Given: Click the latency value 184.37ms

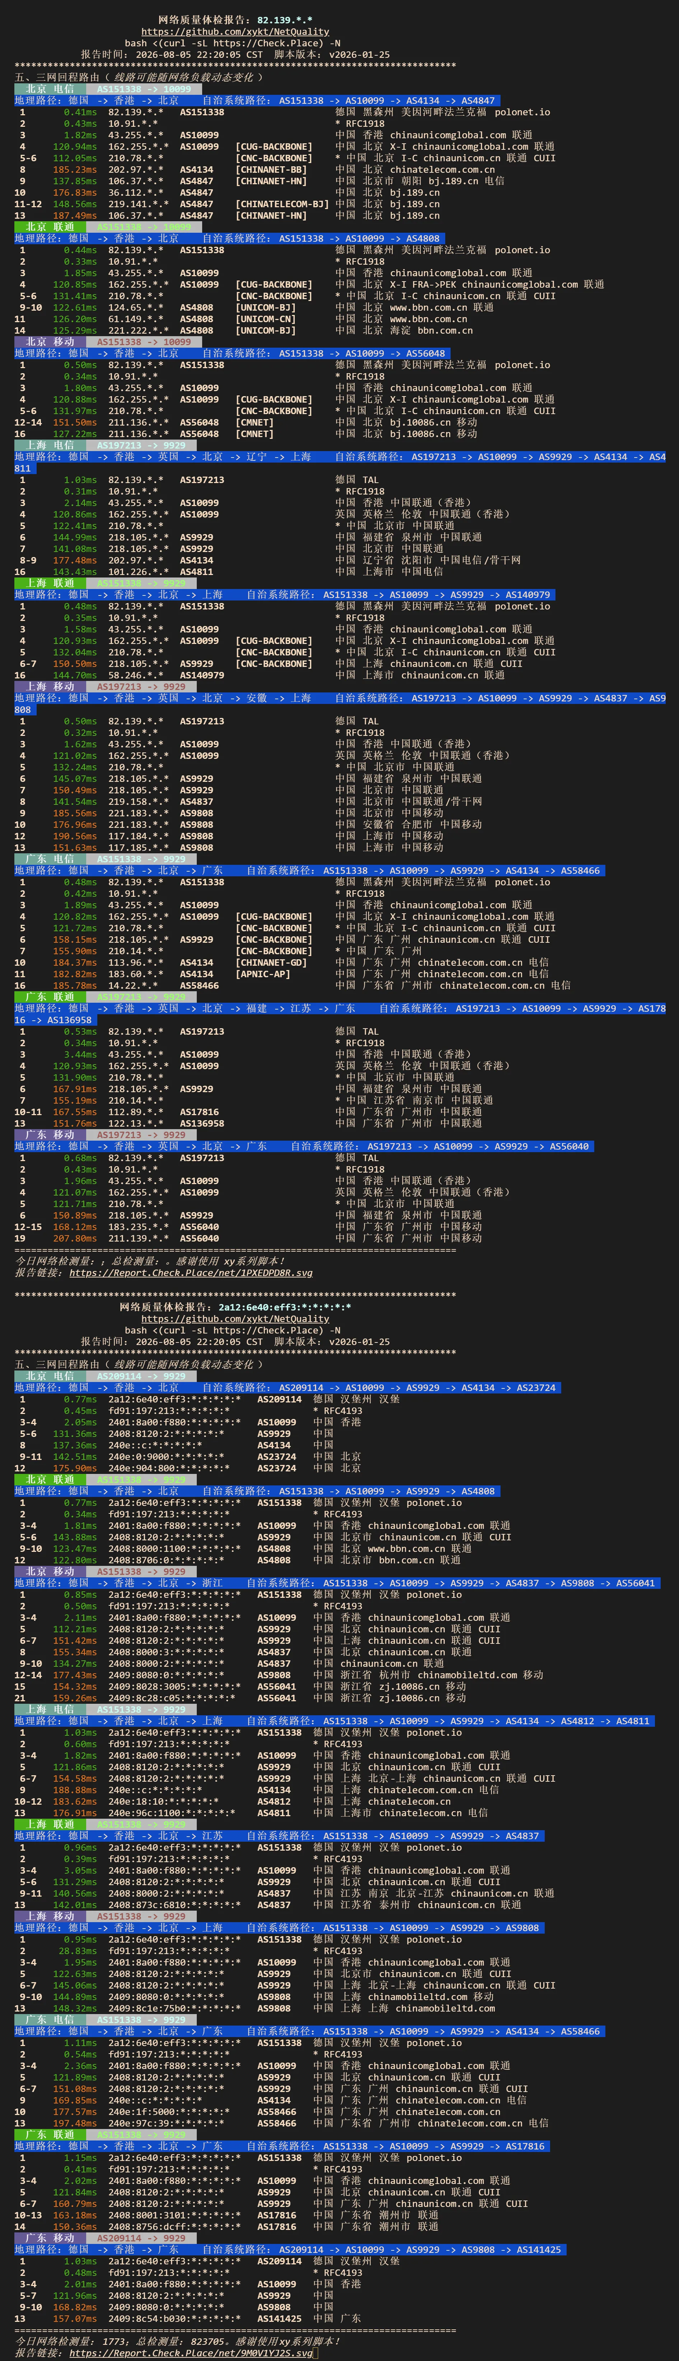Looking at the screenshot, I should click(74, 963).
